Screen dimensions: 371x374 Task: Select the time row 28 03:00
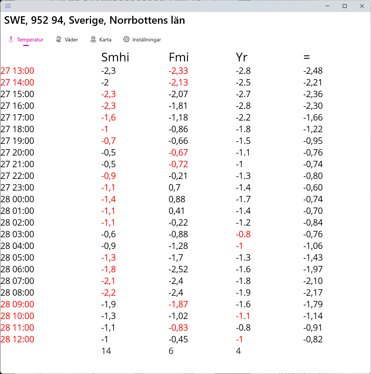pos(17,235)
